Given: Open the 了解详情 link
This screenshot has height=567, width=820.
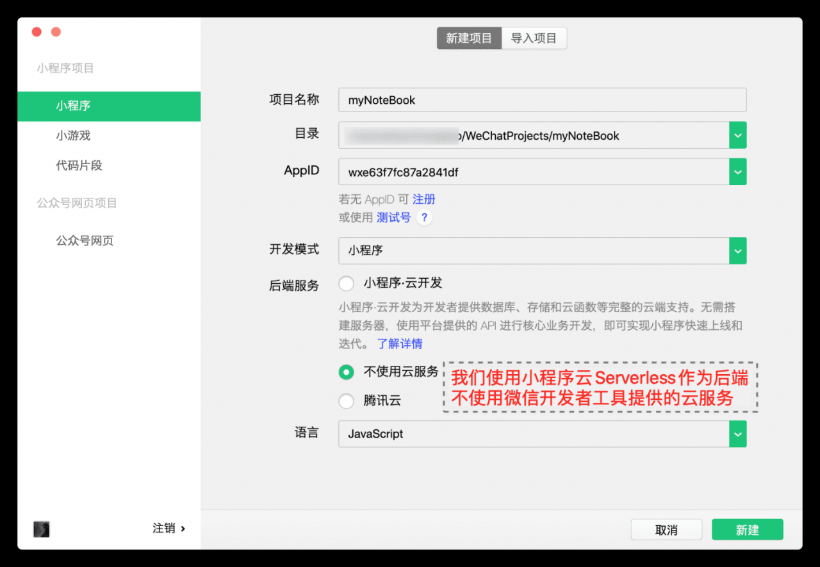Looking at the screenshot, I should point(400,344).
